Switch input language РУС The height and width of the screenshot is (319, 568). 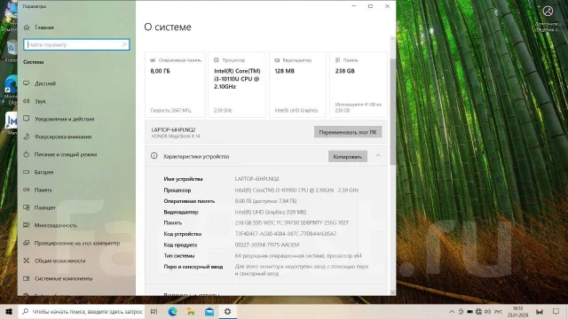(x=499, y=312)
